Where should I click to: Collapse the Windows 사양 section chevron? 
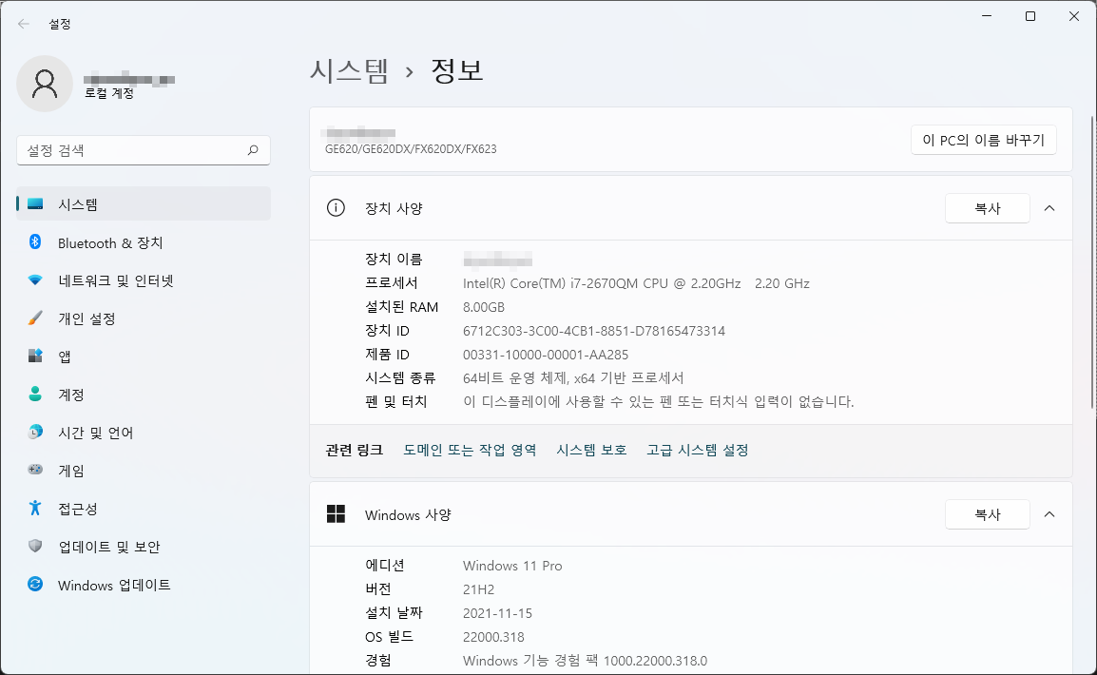pyautogui.click(x=1049, y=514)
